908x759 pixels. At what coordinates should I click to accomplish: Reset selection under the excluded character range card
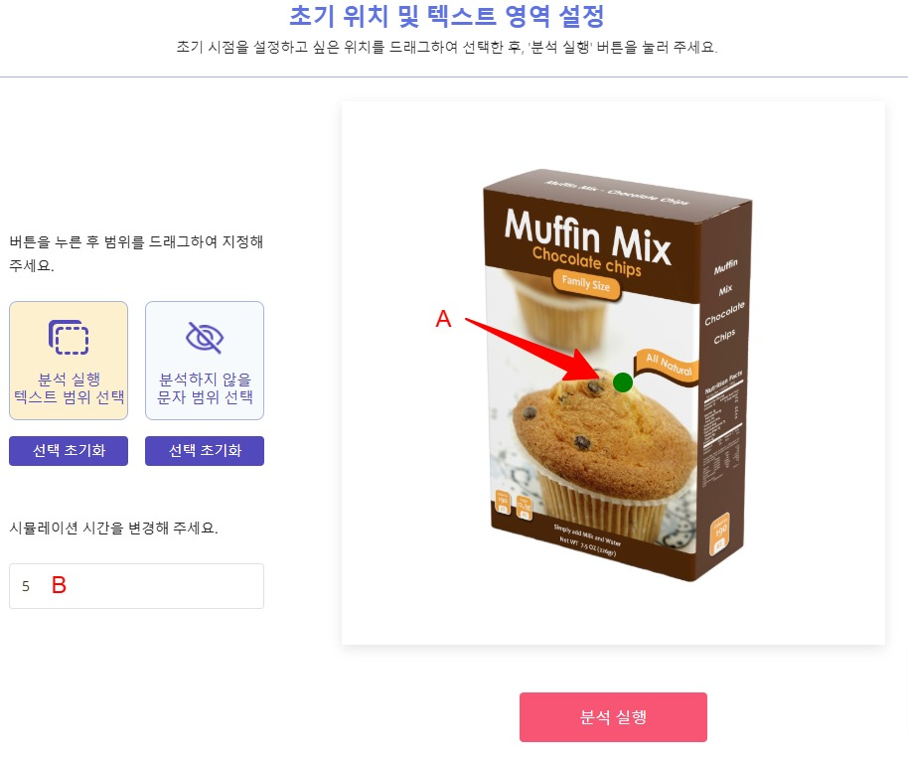coord(205,450)
